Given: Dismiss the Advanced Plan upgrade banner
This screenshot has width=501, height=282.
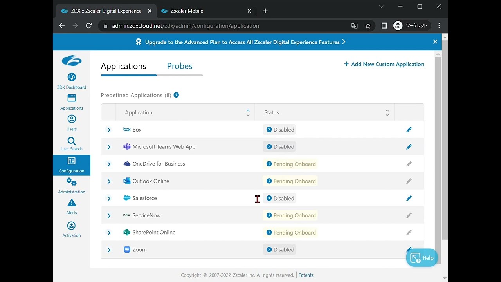Looking at the screenshot, I should click(435, 42).
